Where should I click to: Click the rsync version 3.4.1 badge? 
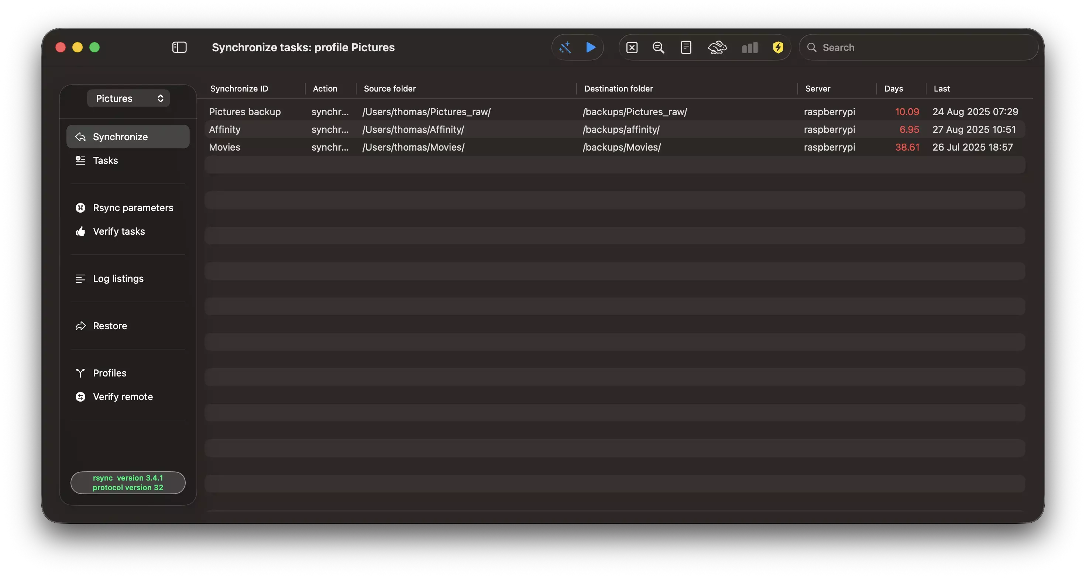[128, 482]
